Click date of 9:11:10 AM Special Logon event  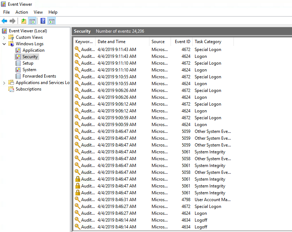point(117,63)
